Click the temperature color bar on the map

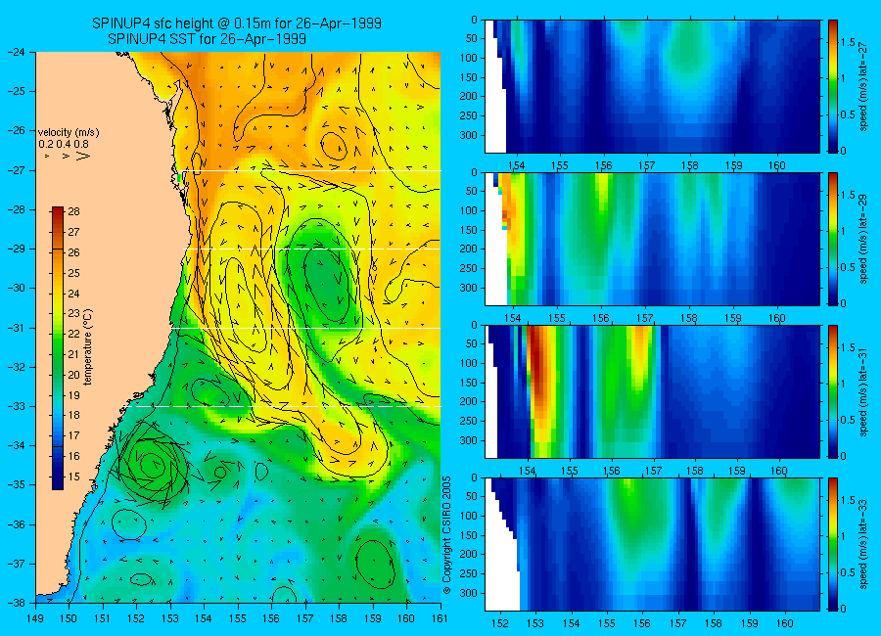[x=58, y=348]
